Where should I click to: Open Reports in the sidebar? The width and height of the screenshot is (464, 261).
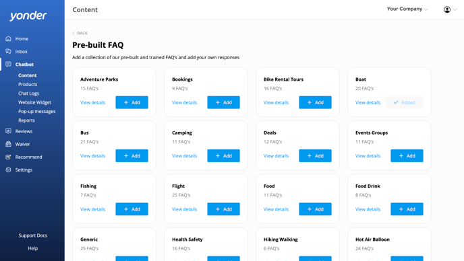(x=26, y=120)
